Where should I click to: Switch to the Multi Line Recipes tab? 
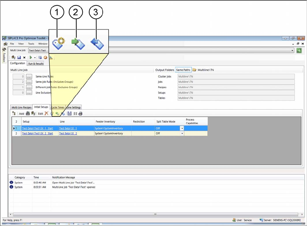tap(21, 107)
